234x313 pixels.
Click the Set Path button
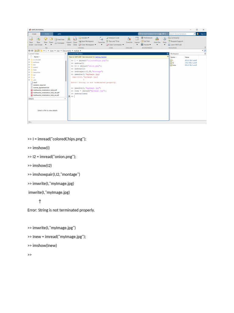click(x=145, y=41)
